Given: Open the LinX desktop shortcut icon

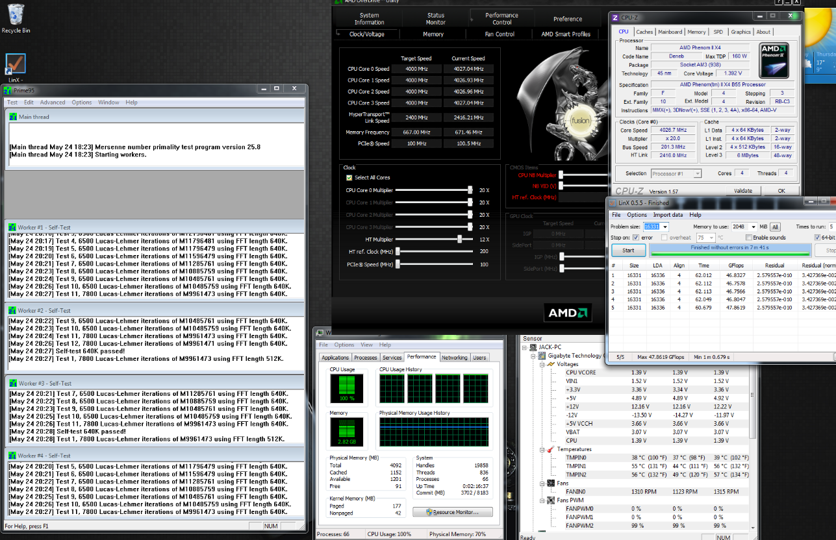Looking at the screenshot, I should tap(16, 64).
